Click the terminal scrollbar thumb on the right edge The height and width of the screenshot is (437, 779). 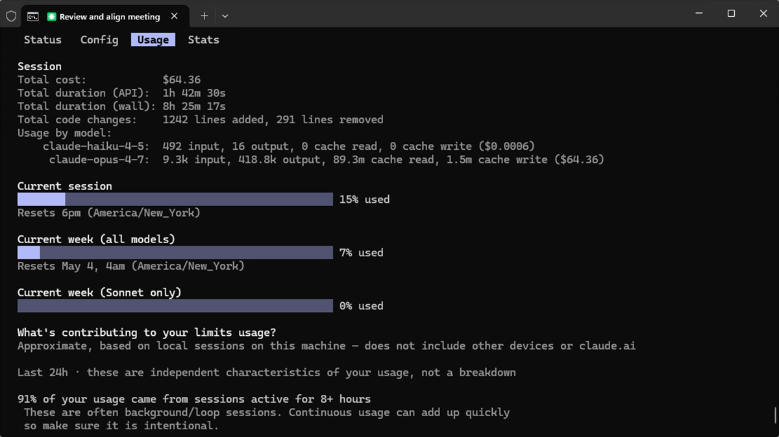click(775, 415)
